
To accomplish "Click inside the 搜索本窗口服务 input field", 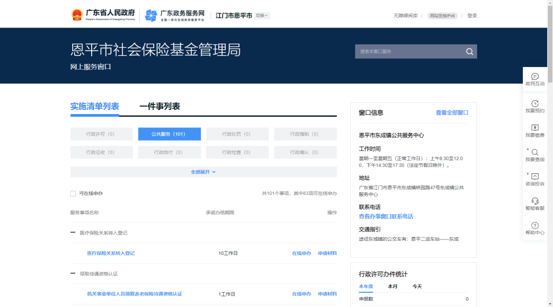I will [405, 51].
